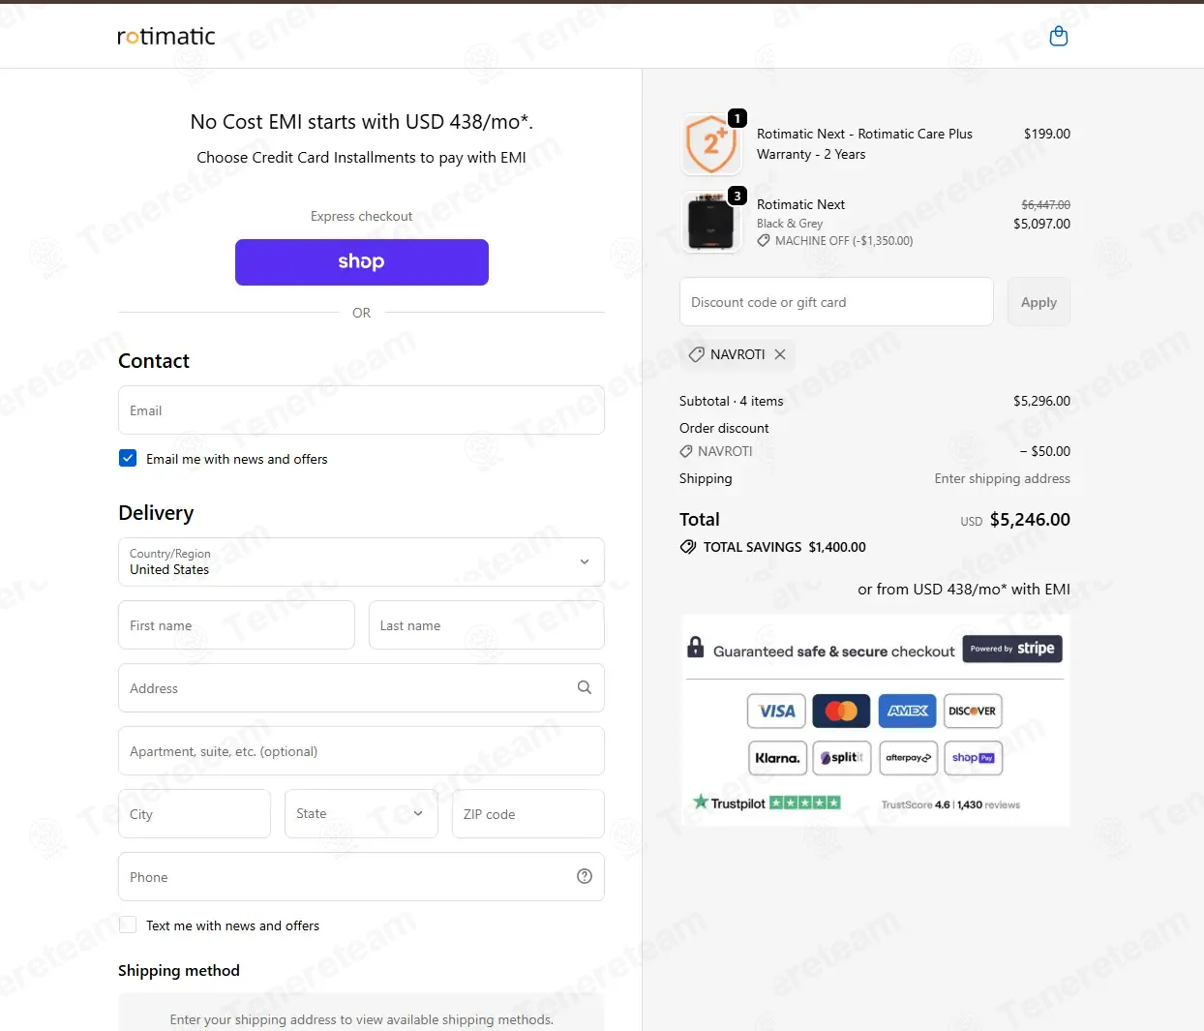Open the Country/Region dropdown
The image size is (1204, 1031).
(x=361, y=561)
